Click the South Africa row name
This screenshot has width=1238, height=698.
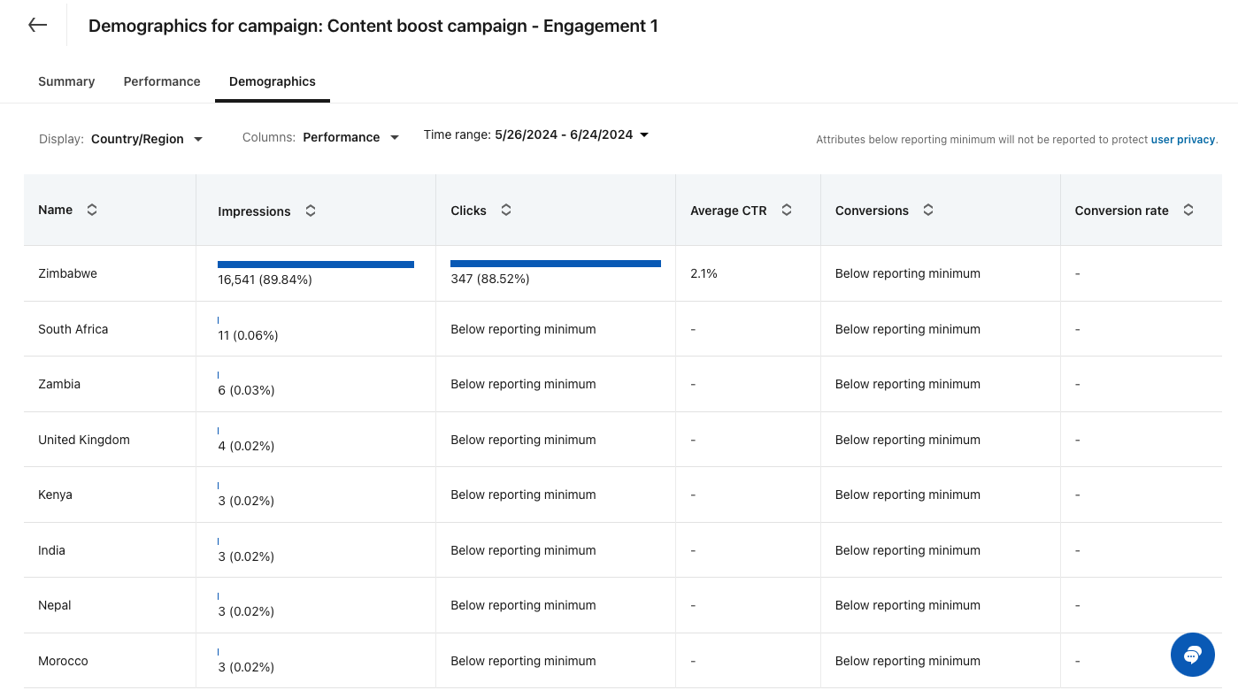point(73,329)
